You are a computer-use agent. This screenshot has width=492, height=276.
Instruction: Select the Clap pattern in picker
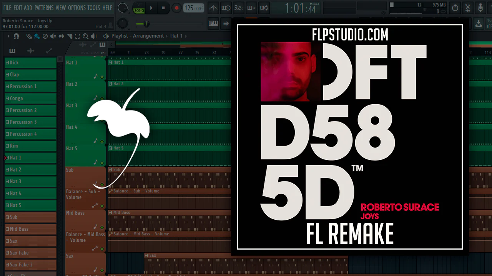pos(30,74)
